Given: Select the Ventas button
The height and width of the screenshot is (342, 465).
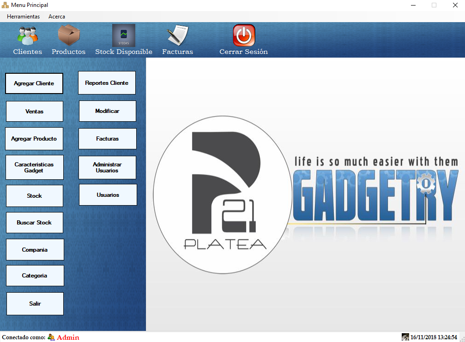Looking at the screenshot, I should click(x=34, y=112).
